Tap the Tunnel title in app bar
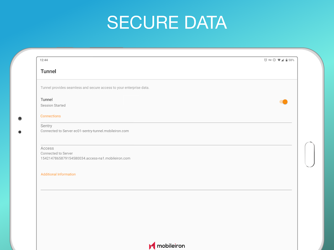This screenshot has height=250, width=334. coord(48,71)
